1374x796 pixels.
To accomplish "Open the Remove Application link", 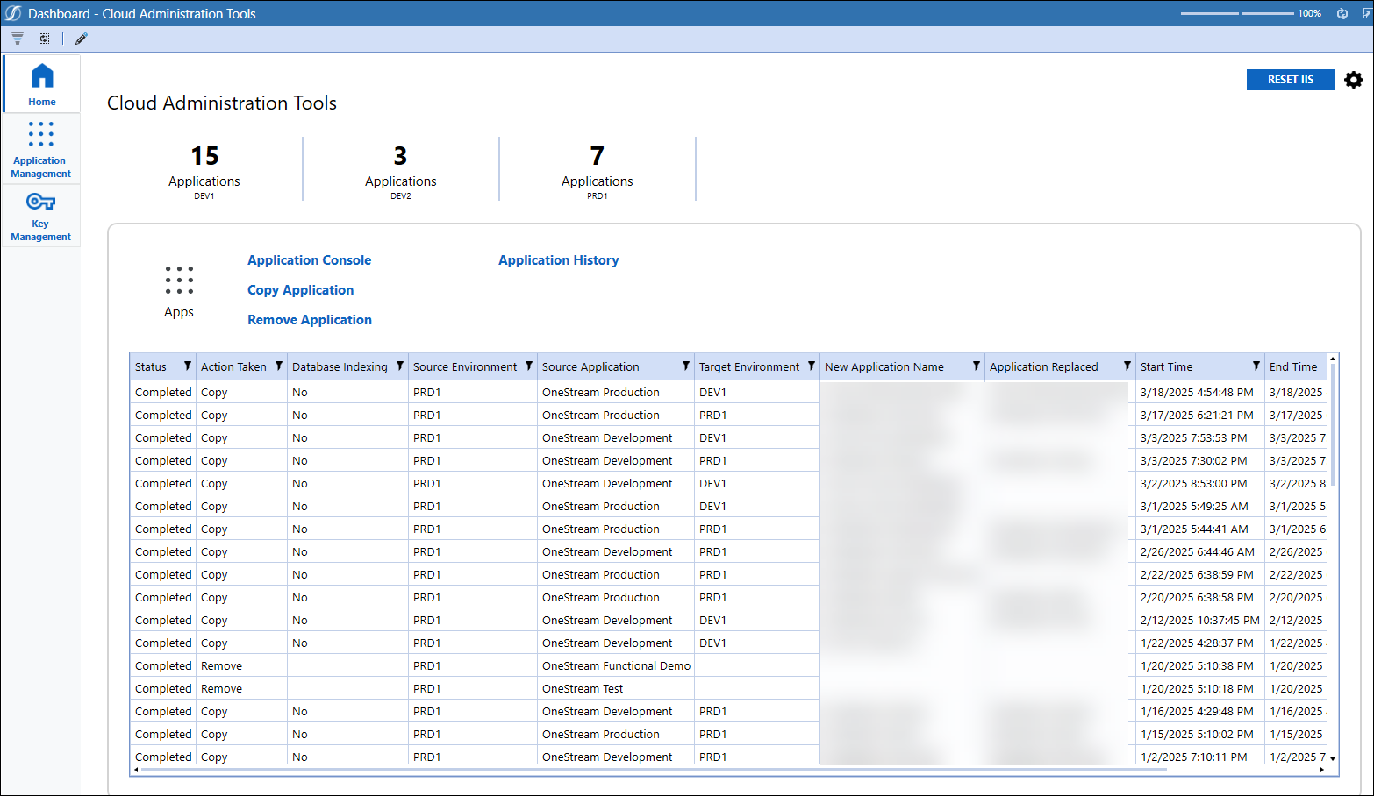I will click(309, 320).
